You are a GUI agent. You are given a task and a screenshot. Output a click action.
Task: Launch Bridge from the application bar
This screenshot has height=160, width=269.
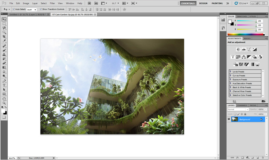tap(90, 3)
